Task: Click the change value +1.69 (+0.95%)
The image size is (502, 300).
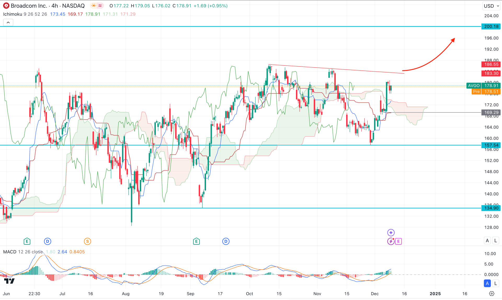Action: pyautogui.click(x=210, y=6)
